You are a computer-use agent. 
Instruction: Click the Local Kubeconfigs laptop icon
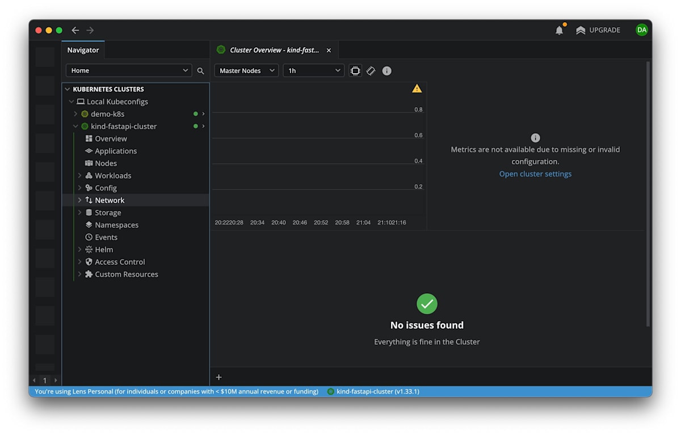tap(81, 102)
